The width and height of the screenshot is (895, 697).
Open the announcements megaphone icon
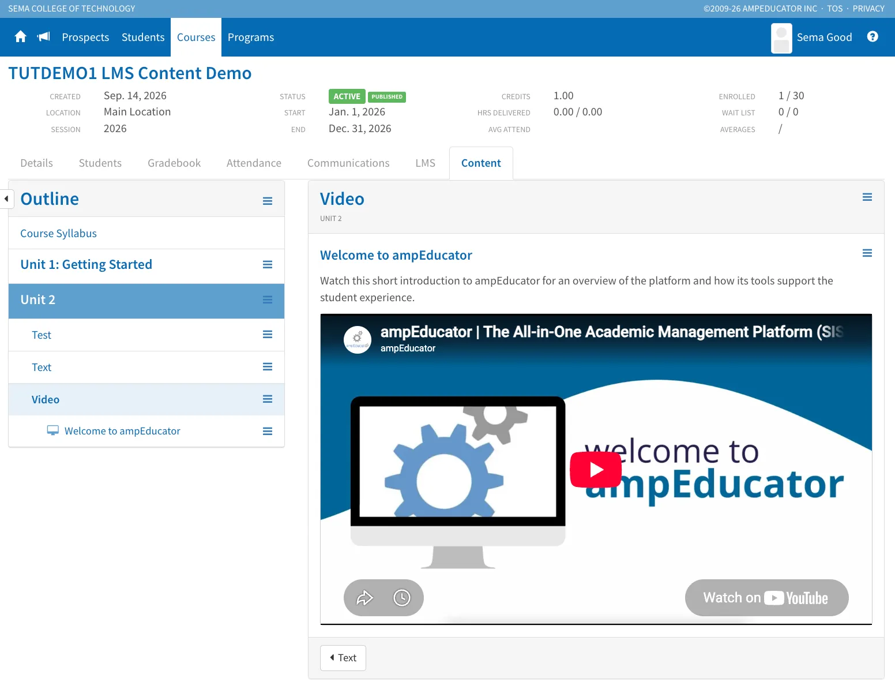[x=44, y=37]
